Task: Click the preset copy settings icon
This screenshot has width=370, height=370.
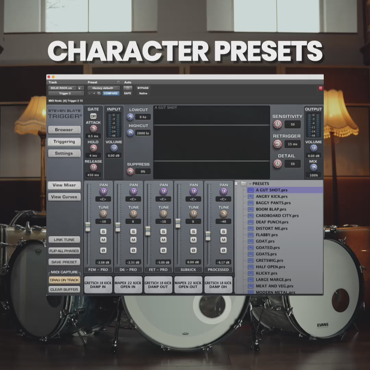Action: [99, 94]
